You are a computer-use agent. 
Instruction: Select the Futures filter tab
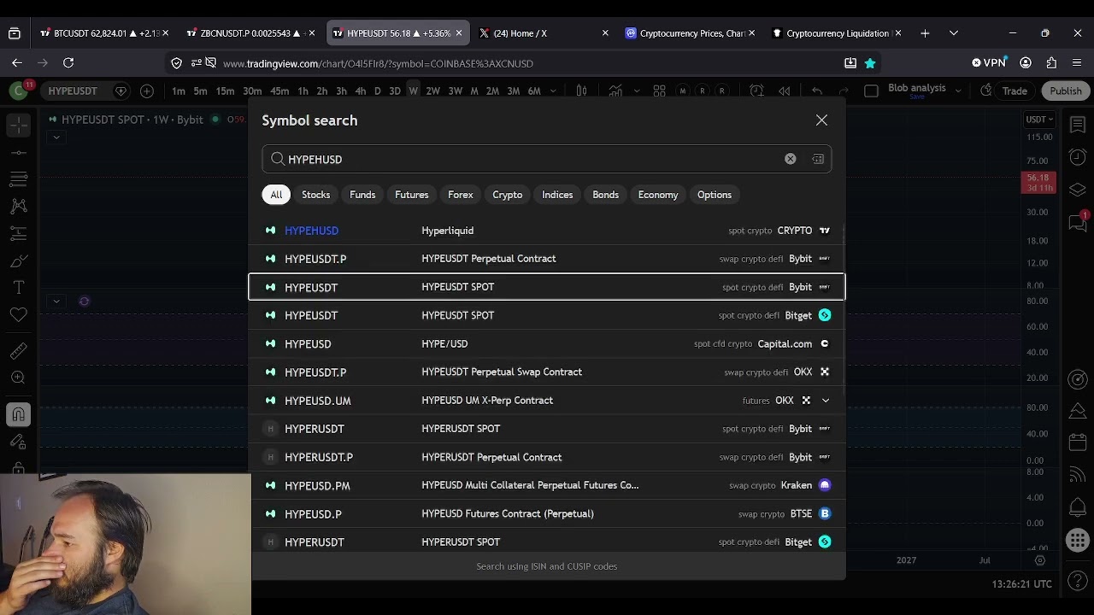click(x=411, y=195)
